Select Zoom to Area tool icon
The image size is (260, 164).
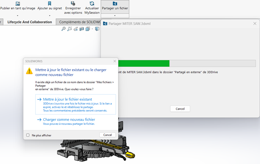(70, 29)
